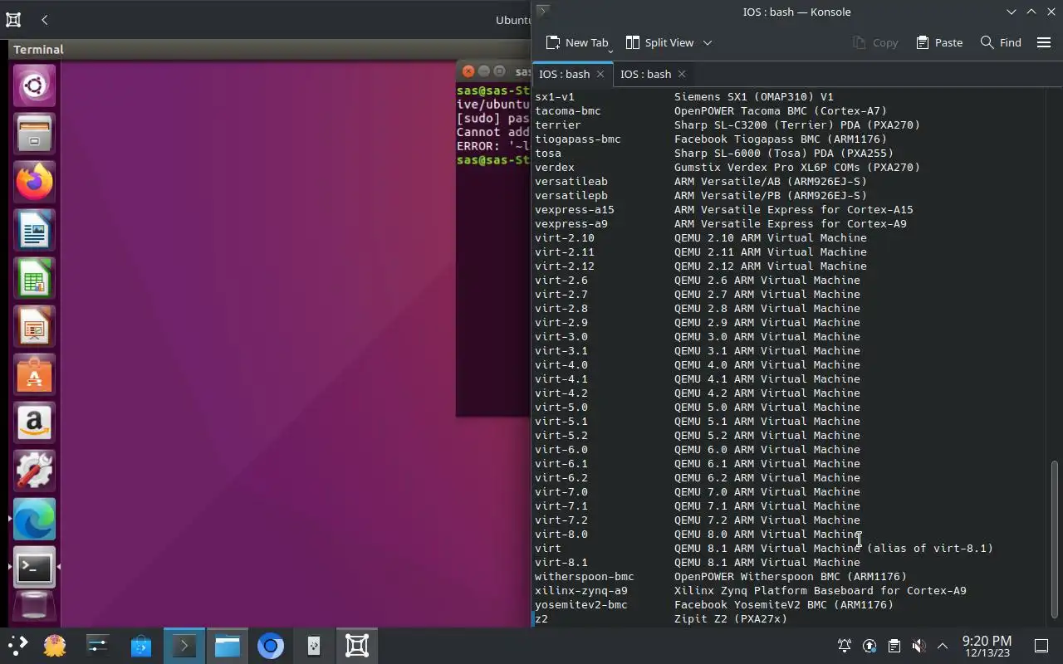Image resolution: width=1063 pixels, height=664 pixels.
Task: Expand the hidden system tray icons
Action: [943, 646]
